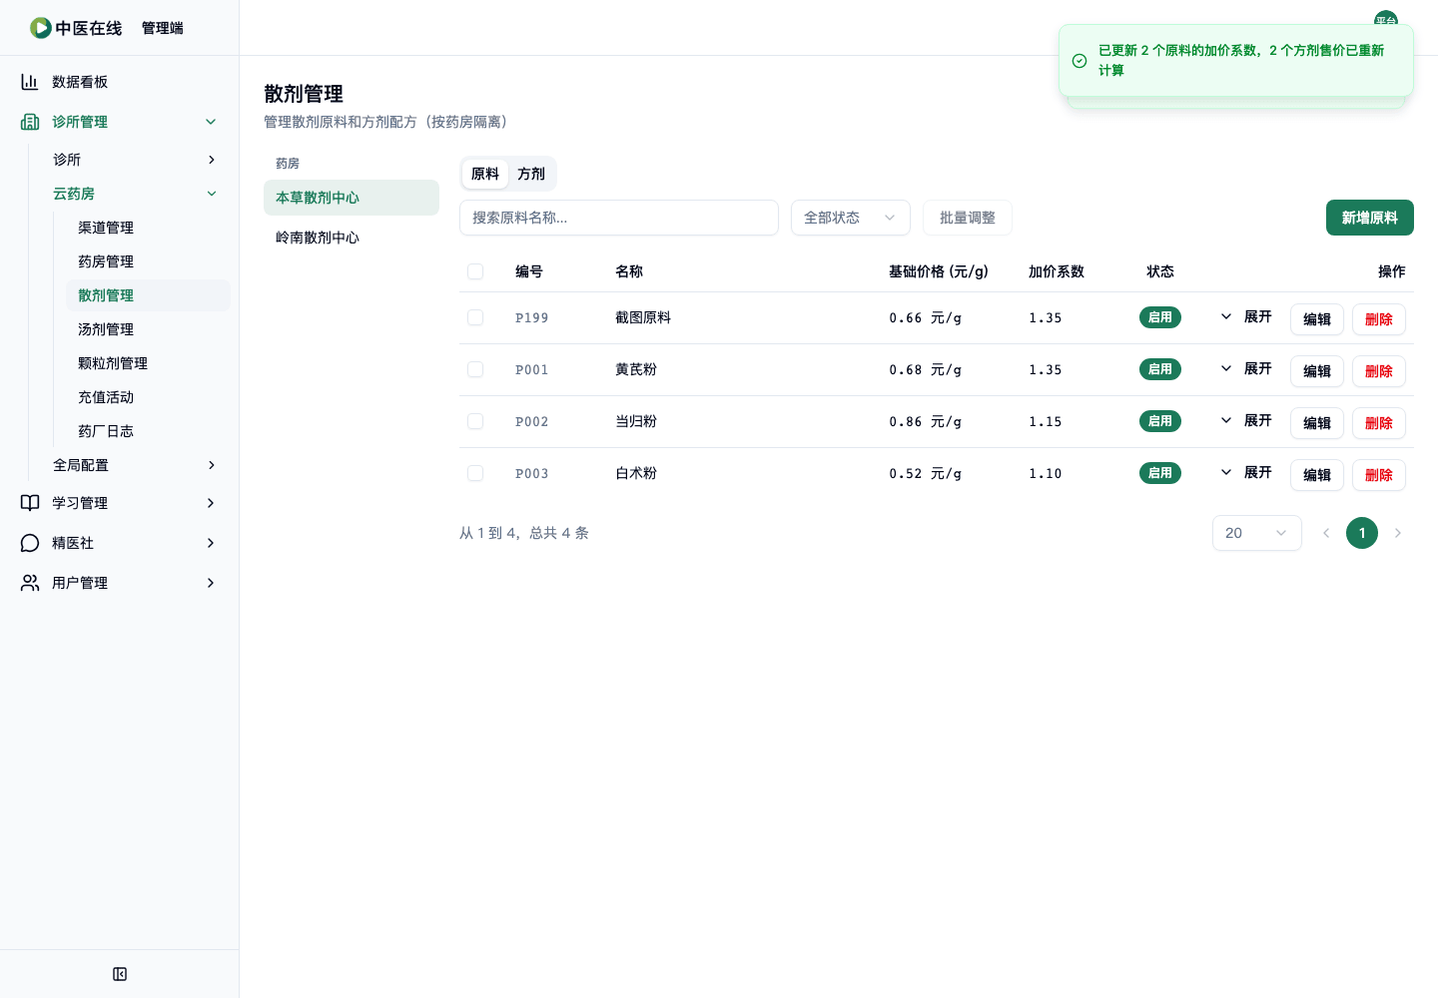The width and height of the screenshot is (1438, 998).
Task: Expand the 用户管理 chevron
Action: [x=211, y=583]
